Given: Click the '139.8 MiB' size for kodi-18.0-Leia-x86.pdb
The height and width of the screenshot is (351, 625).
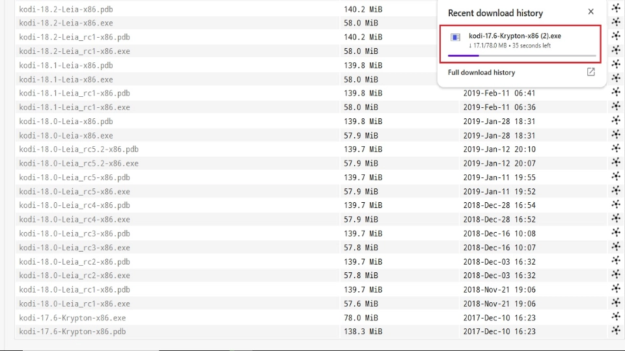Looking at the screenshot, I should (363, 122).
